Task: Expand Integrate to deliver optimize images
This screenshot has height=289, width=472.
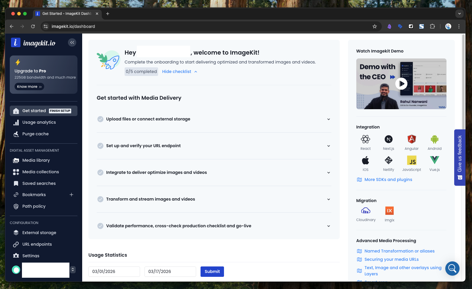Action: (328, 173)
